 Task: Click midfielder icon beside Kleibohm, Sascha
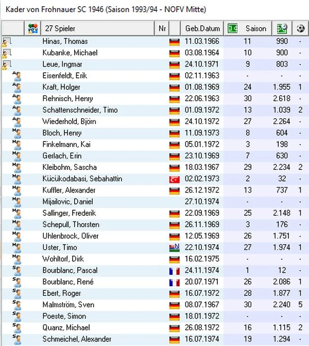tap(17, 168)
